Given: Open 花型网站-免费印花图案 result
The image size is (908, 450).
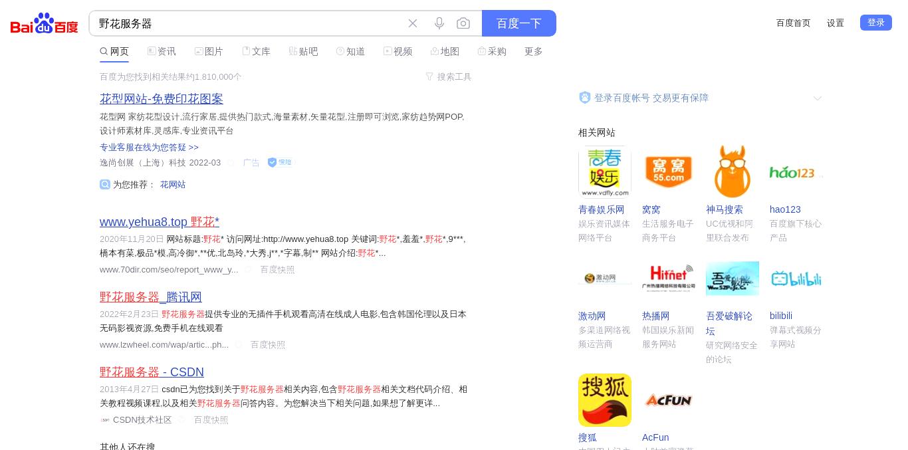Looking at the screenshot, I should click(x=162, y=98).
